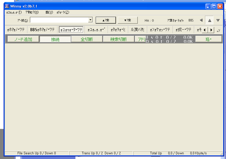Screen dimensions: 226x159
Task: Click the ノード追加 button
Action: (23, 39)
